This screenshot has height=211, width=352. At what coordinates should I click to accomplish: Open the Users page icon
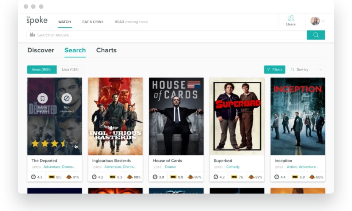[x=291, y=20]
